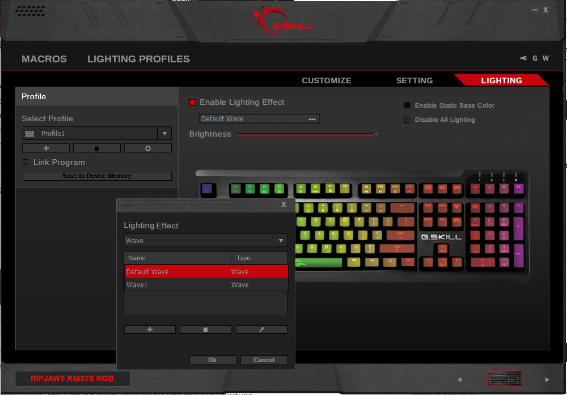Toggle the Enable Lighting Effect checkbox

coord(192,103)
